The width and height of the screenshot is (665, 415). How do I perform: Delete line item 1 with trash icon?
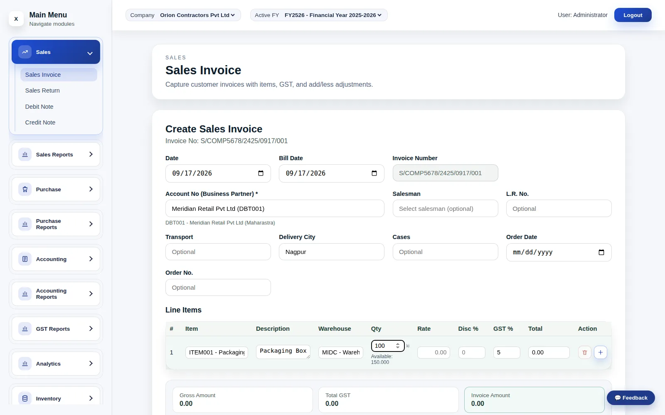point(584,352)
